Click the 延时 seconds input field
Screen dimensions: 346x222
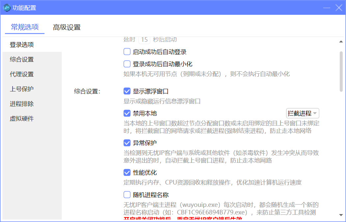(x=144, y=40)
